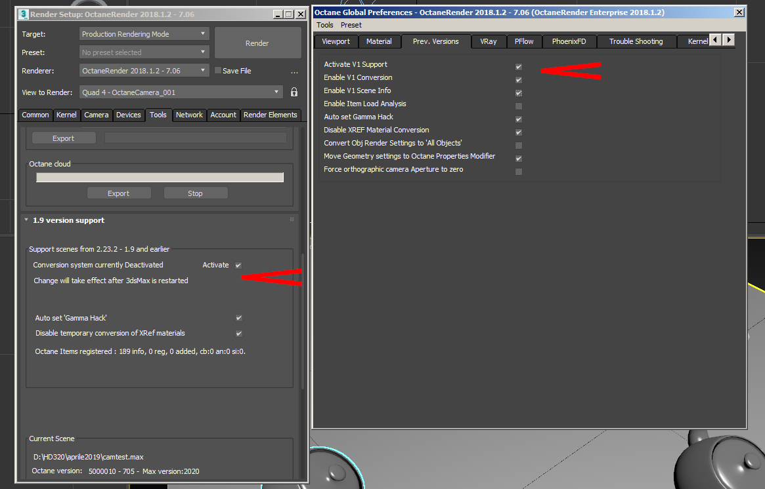Open Tools menu in Octane Global Preferences
Image resolution: width=765 pixels, height=489 pixels.
tap(325, 25)
